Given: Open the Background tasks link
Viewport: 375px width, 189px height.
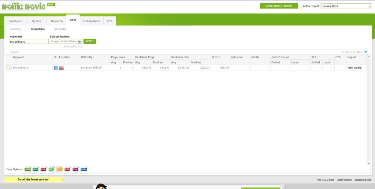Looking at the screenshot, I should [363, 180].
